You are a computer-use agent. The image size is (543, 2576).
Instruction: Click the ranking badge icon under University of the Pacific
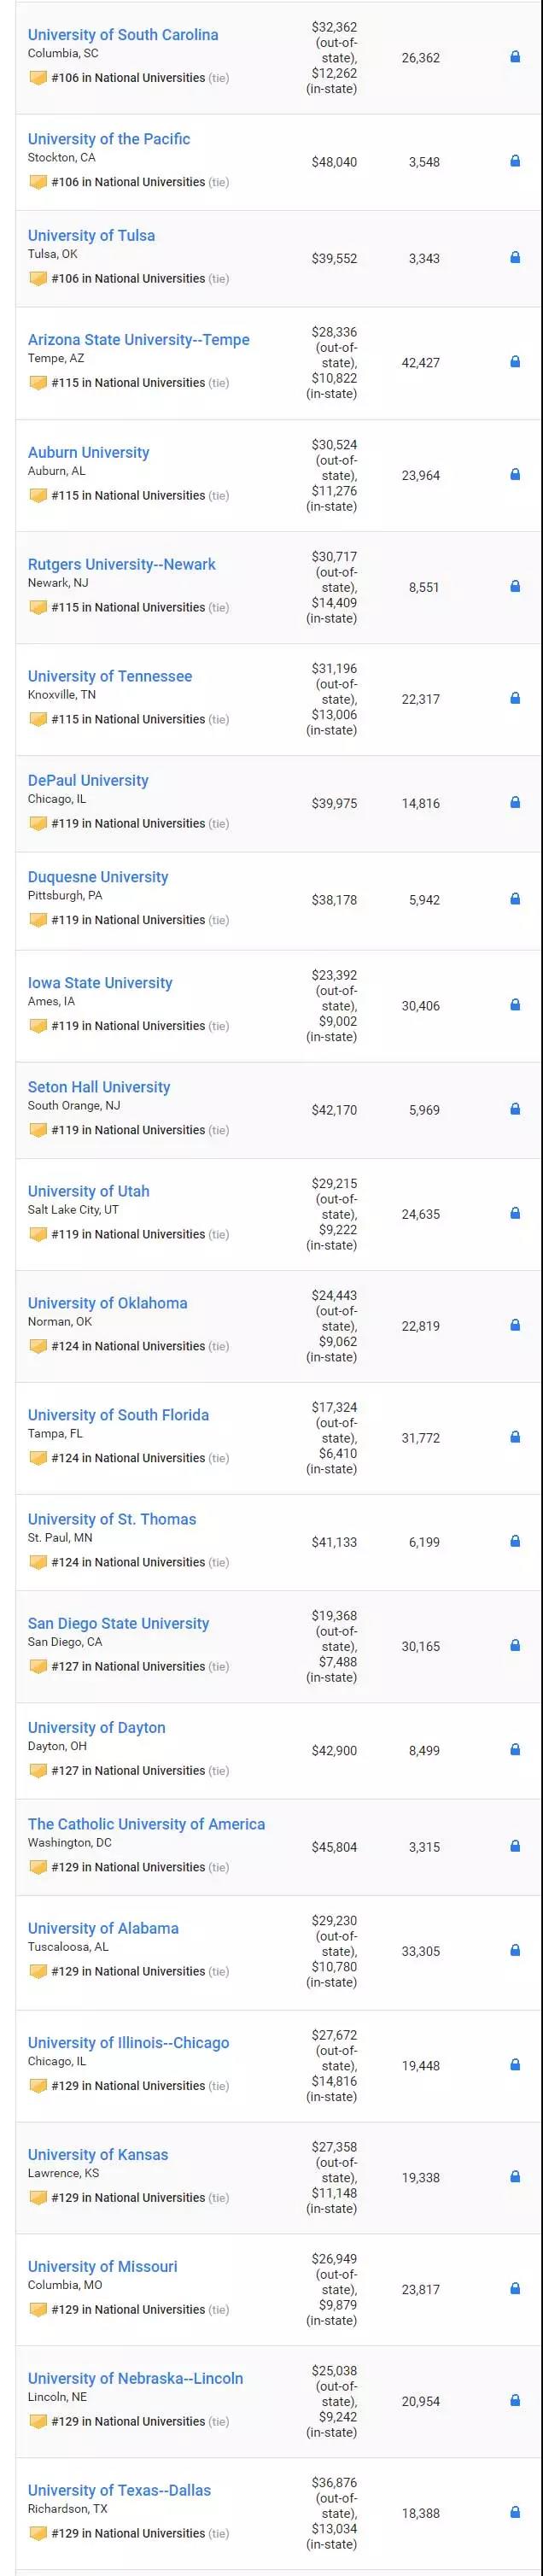(x=38, y=182)
